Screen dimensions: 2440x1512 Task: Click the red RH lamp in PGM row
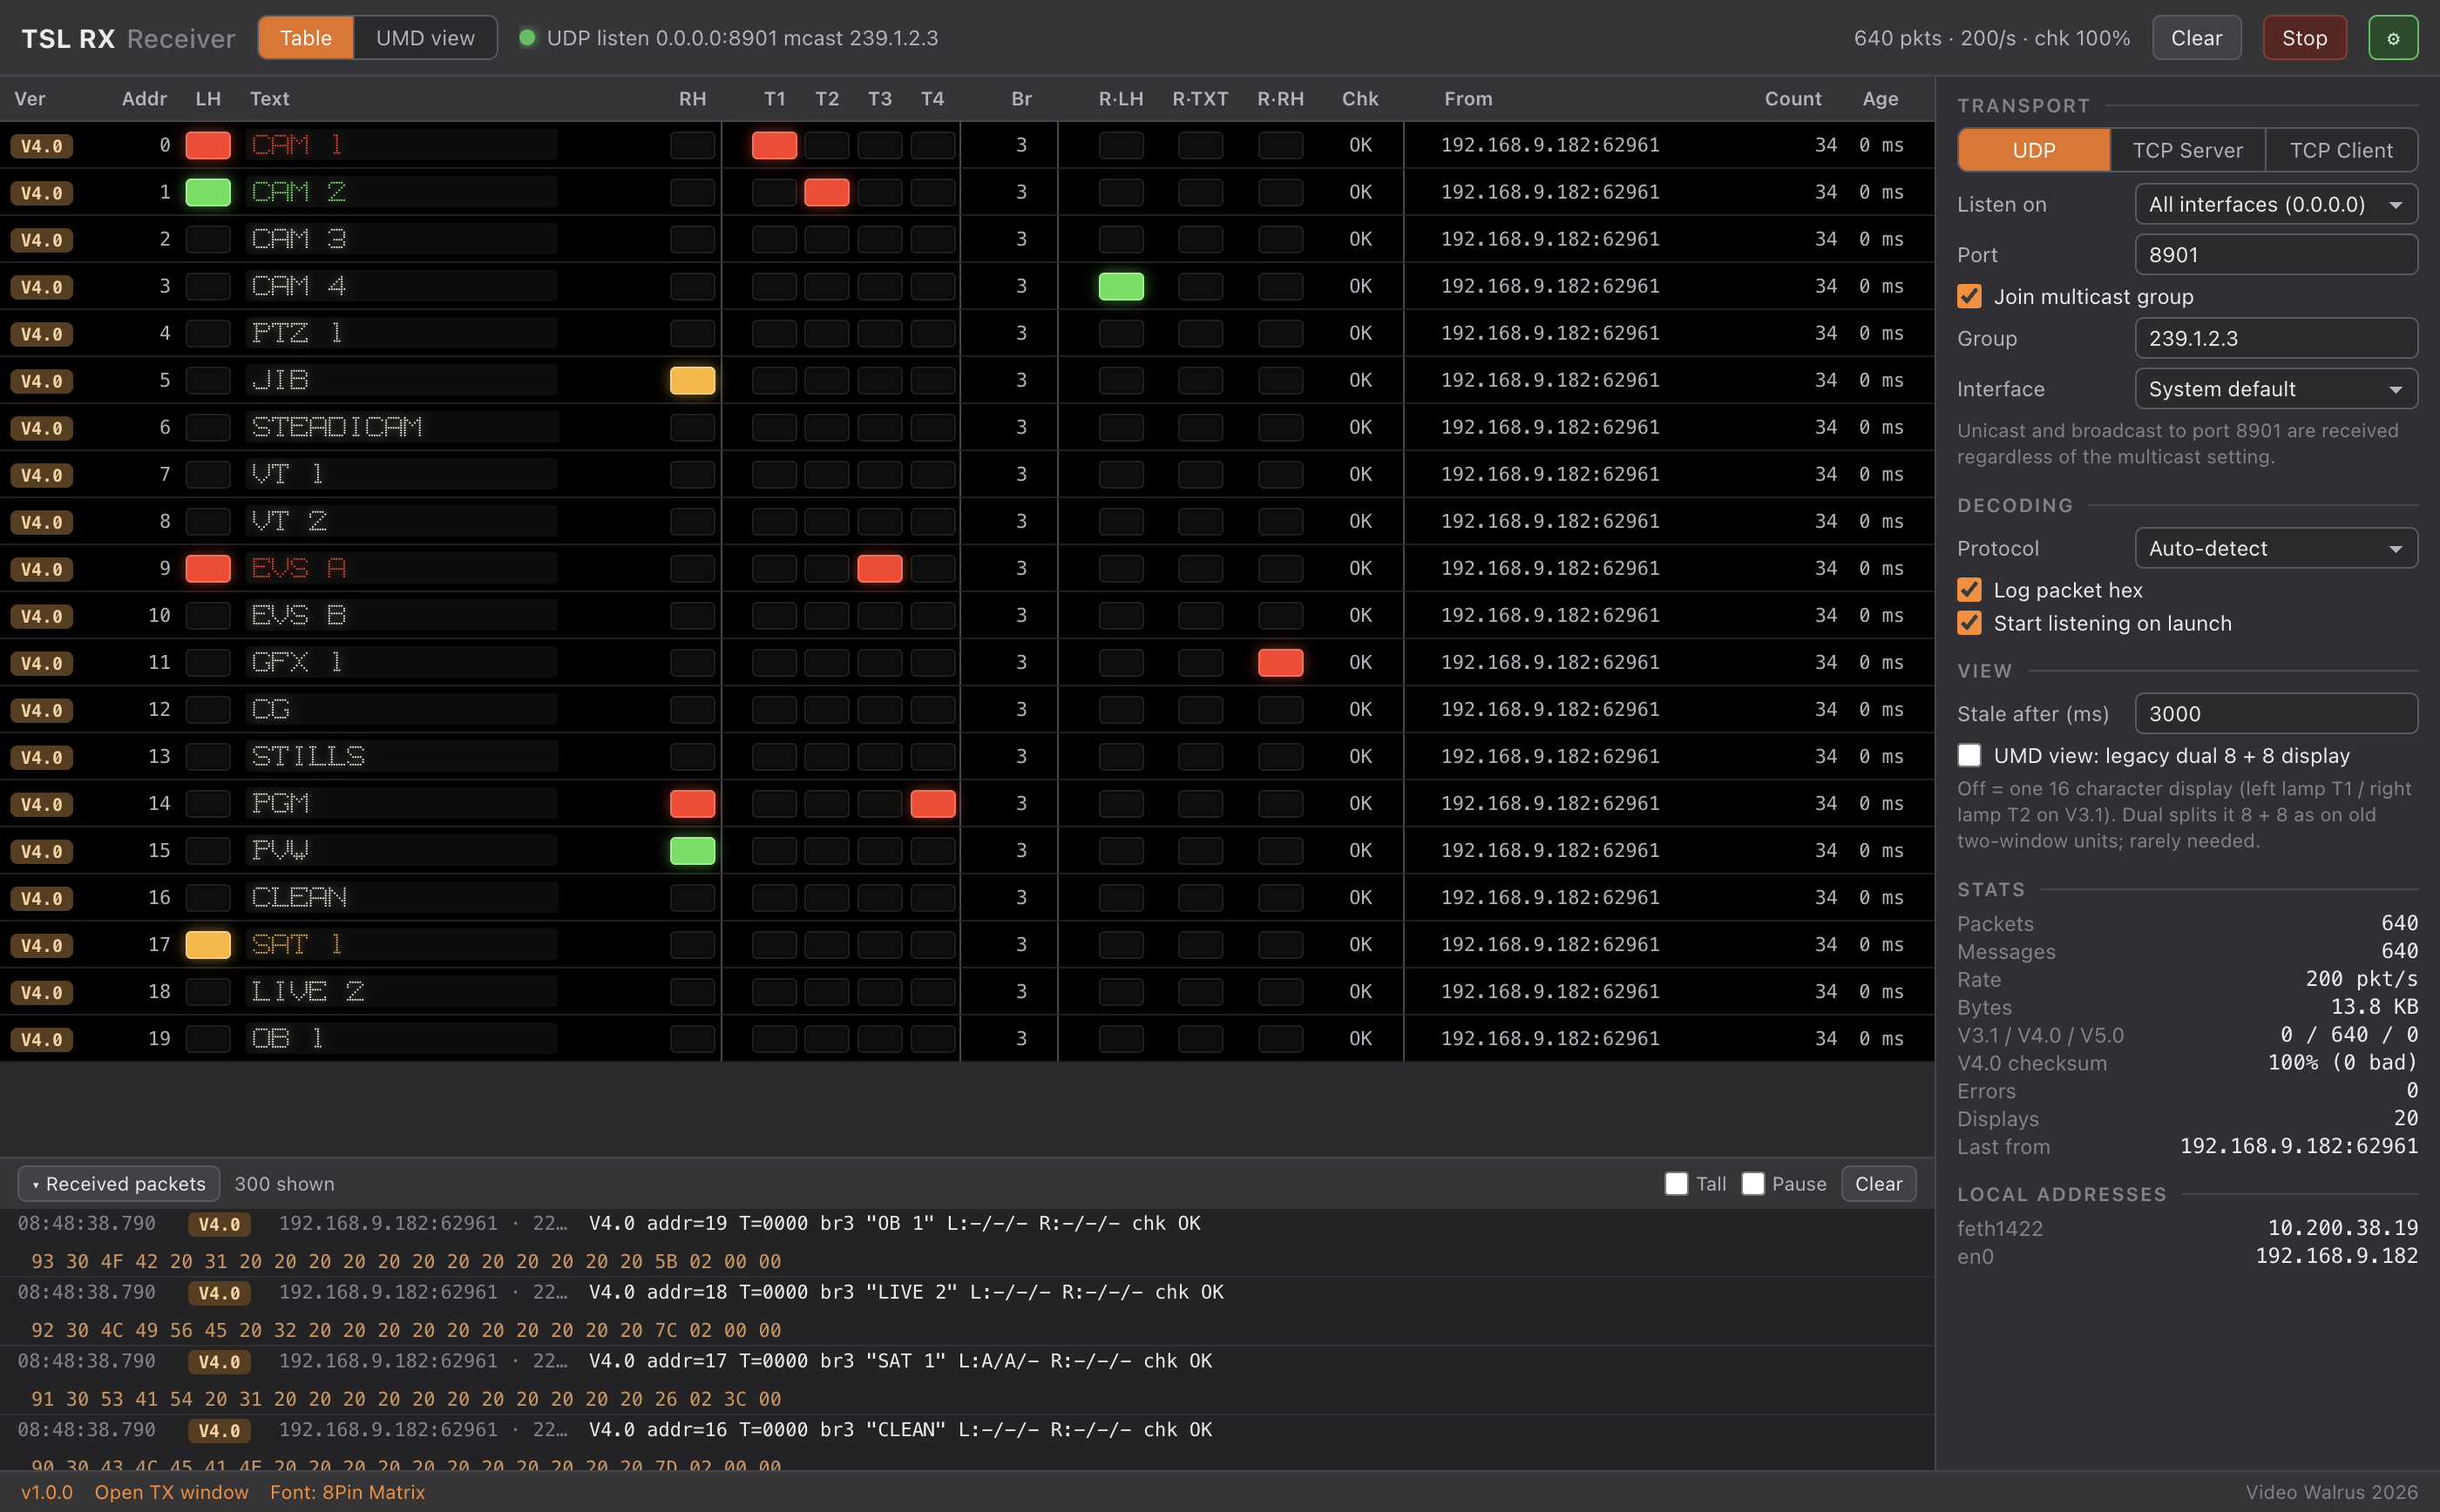pos(692,803)
